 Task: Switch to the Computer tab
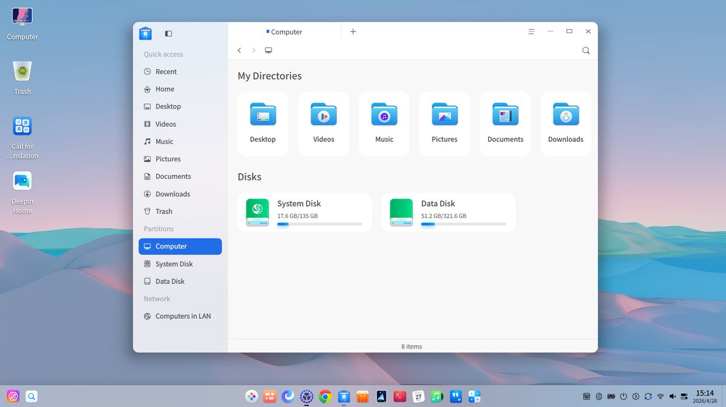coord(284,32)
